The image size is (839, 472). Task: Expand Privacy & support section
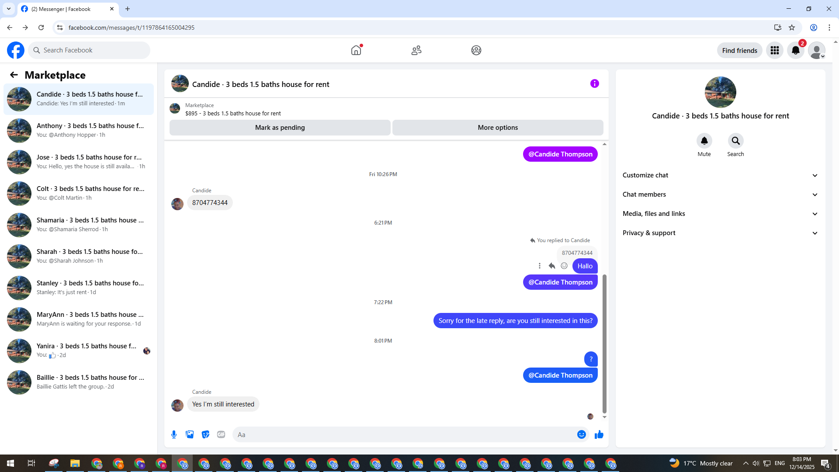[720, 233]
